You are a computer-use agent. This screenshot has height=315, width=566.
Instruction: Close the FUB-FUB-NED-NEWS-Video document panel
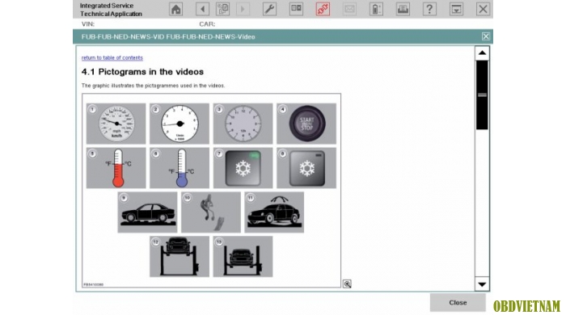[x=485, y=36]
